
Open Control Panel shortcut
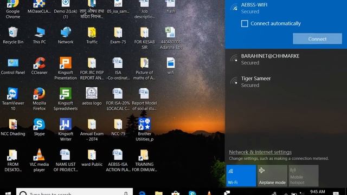13,66
